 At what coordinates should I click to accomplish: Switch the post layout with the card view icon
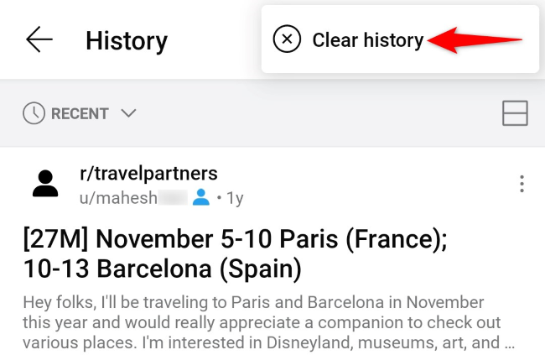[x=515, y=113]
